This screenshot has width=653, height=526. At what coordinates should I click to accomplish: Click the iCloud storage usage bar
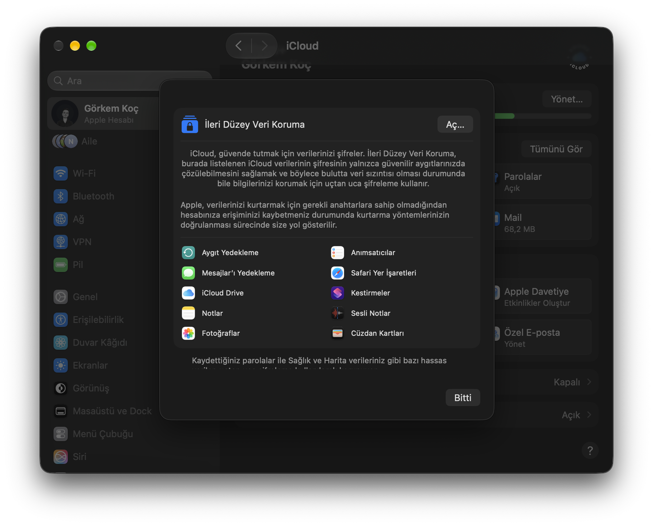[x=543, y=116]
